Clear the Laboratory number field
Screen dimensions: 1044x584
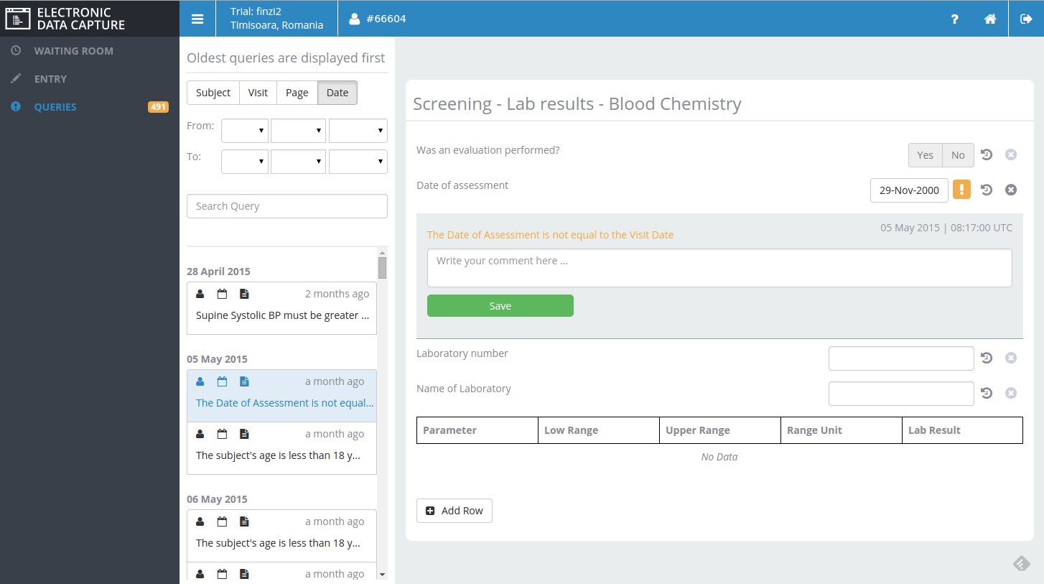pos(1011,358)
